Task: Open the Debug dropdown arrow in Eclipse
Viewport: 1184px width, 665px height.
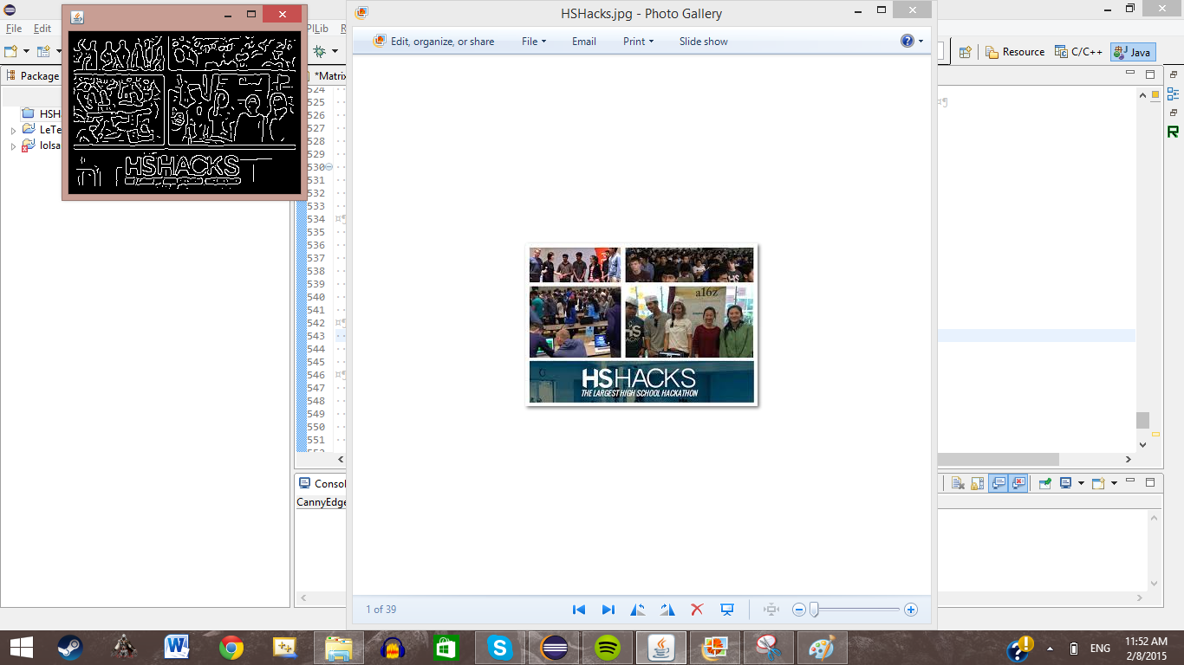Action: [335, 52]
